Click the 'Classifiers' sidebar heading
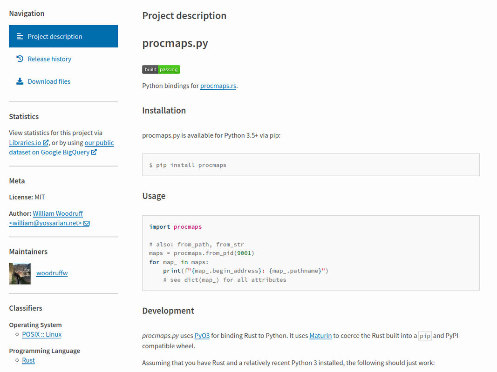497x372 pixels. [x=25, y=308]
